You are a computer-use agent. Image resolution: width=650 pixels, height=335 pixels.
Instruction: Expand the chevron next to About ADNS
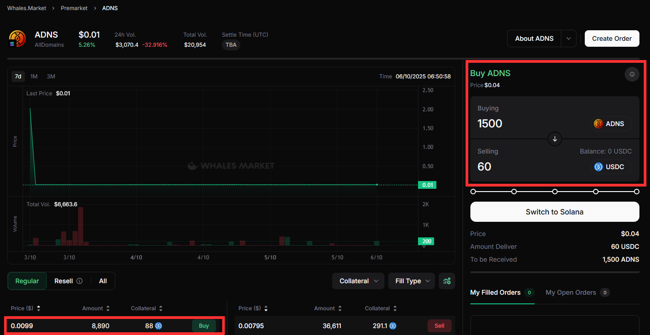tap(568, 38)
